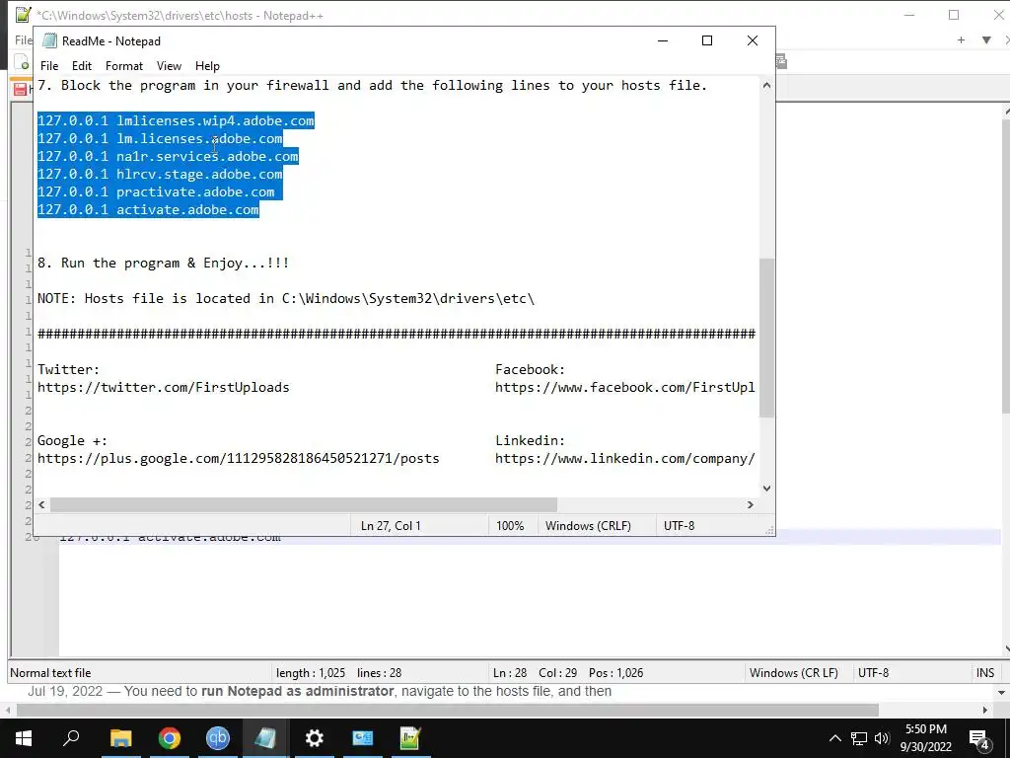Click the right arrow of Notepad's horizontal scrollbar
1010x758 pixels.
pyautogui.click(x=751, y=504)
